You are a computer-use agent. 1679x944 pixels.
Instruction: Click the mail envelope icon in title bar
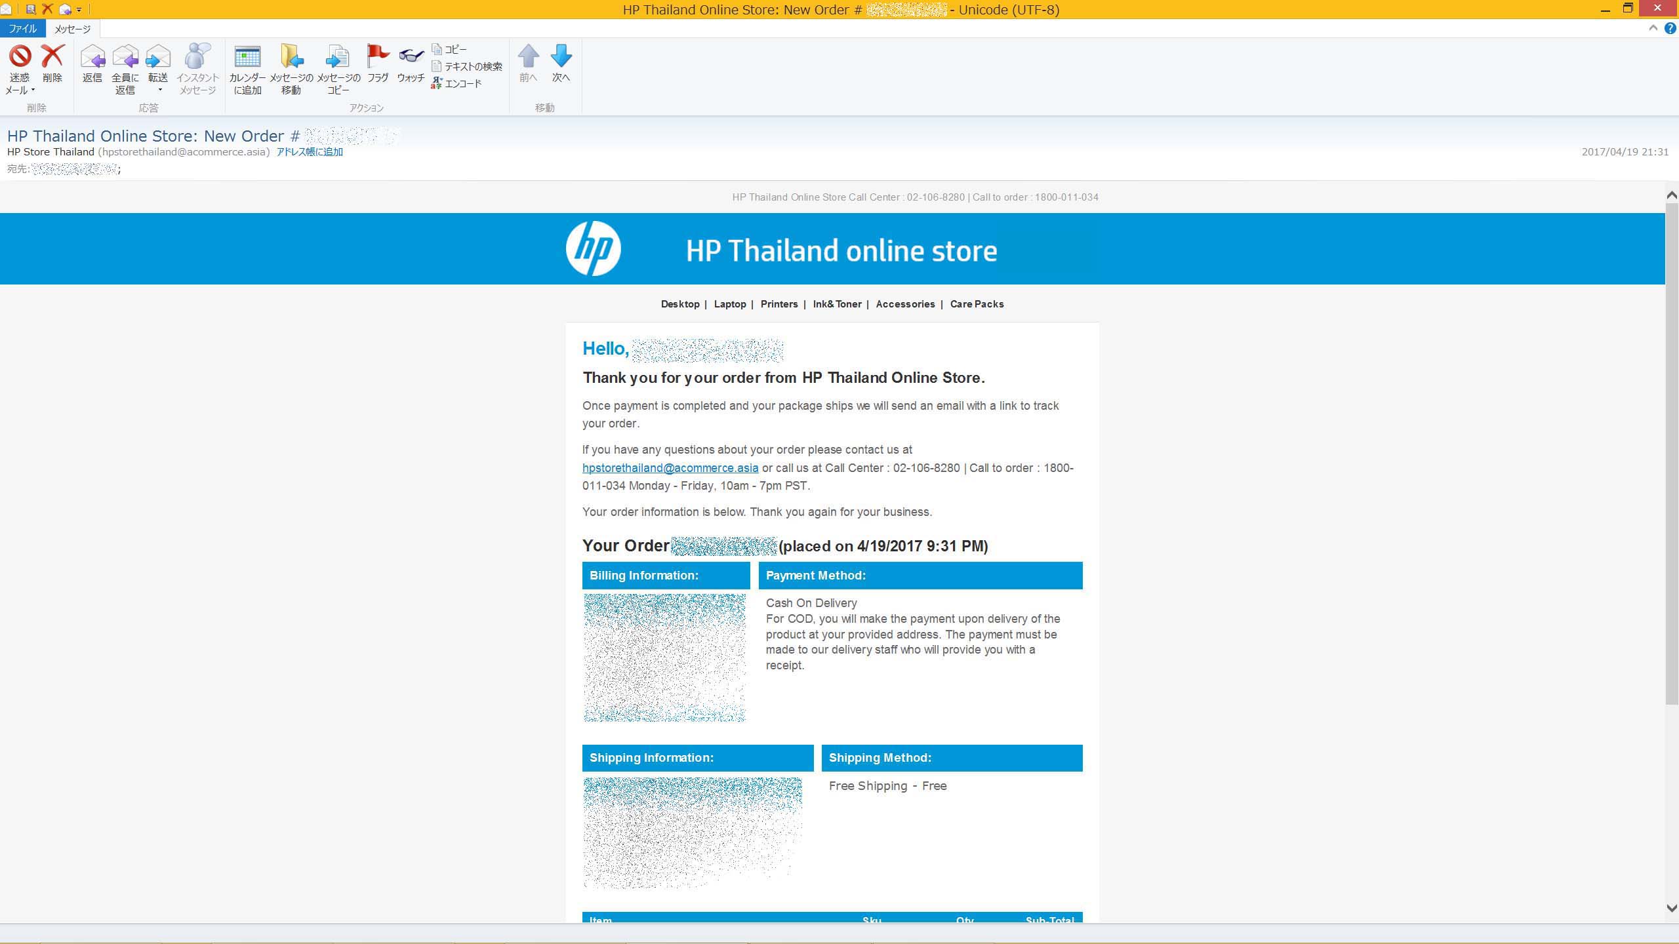[6, 9]
